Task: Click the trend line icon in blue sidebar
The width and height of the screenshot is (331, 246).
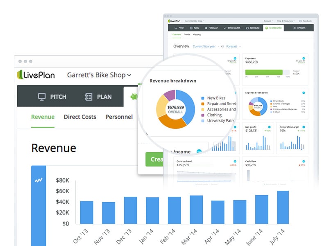Action: [39, 180]
